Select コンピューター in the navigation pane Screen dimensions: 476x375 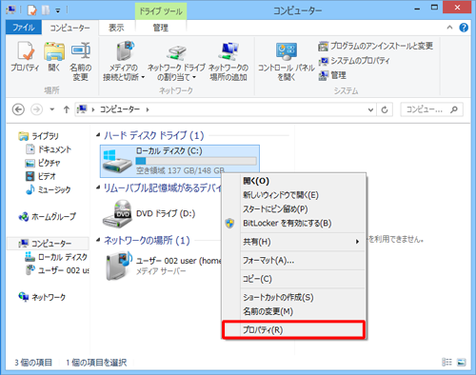[48, 244]
